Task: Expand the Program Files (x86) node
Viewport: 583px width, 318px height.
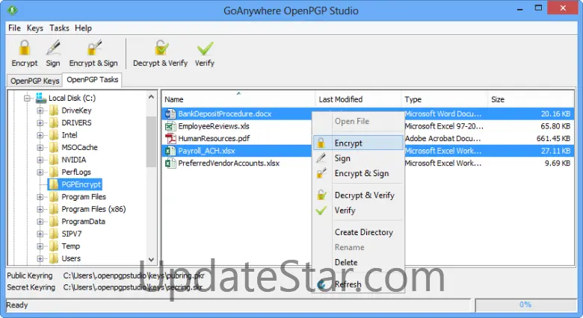Action: click(x=40, y=209)
